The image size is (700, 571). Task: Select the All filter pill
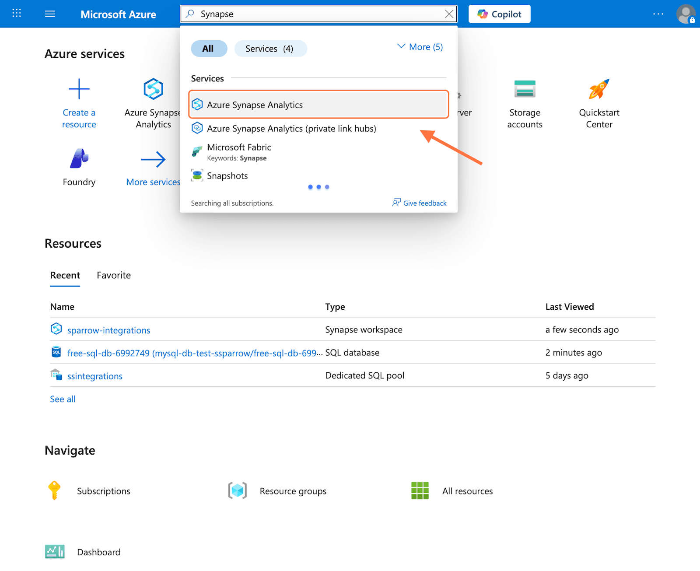click(x=209, y=49)
